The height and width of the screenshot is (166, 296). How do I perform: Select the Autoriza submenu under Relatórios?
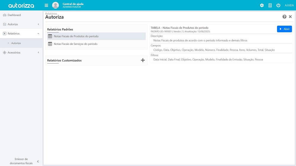(16, 43)
